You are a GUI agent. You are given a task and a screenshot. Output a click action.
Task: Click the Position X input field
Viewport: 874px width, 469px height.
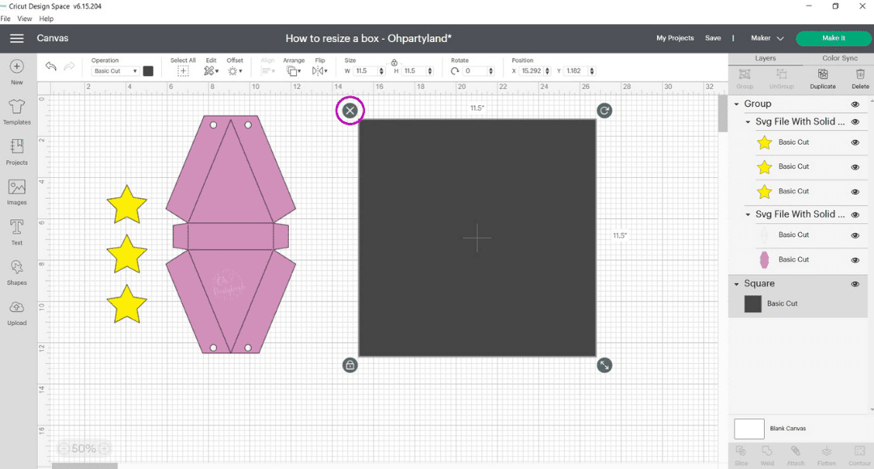click(531, 70)
